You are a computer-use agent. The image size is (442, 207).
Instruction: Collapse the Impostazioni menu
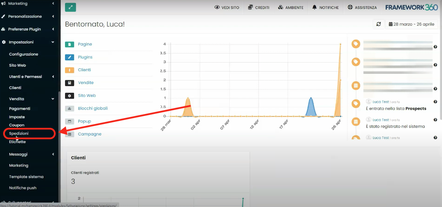click(53, 42)
